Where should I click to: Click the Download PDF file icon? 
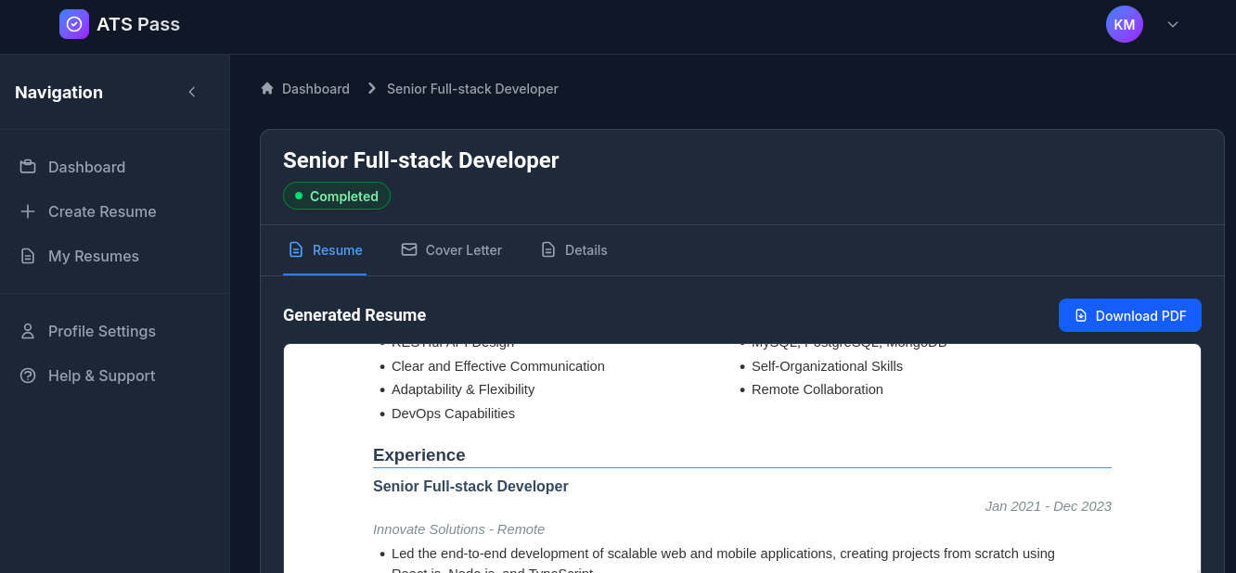click(x=1081, y=315)
